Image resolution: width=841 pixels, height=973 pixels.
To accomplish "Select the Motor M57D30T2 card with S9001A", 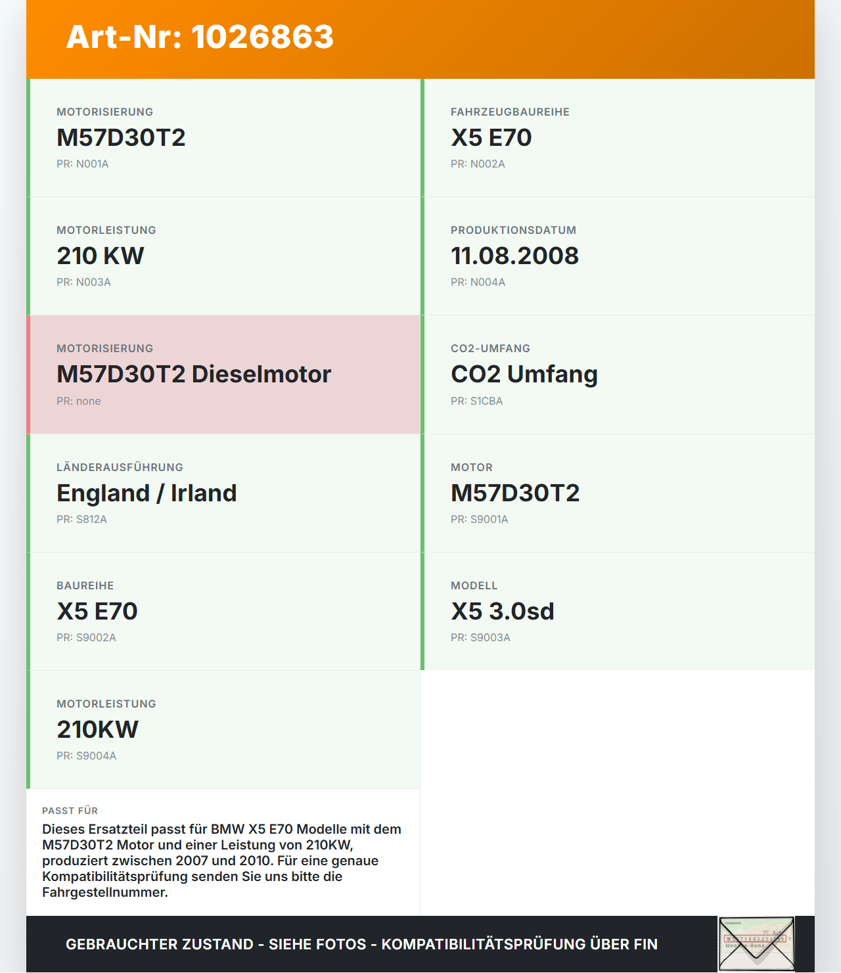I will point(618,493).
